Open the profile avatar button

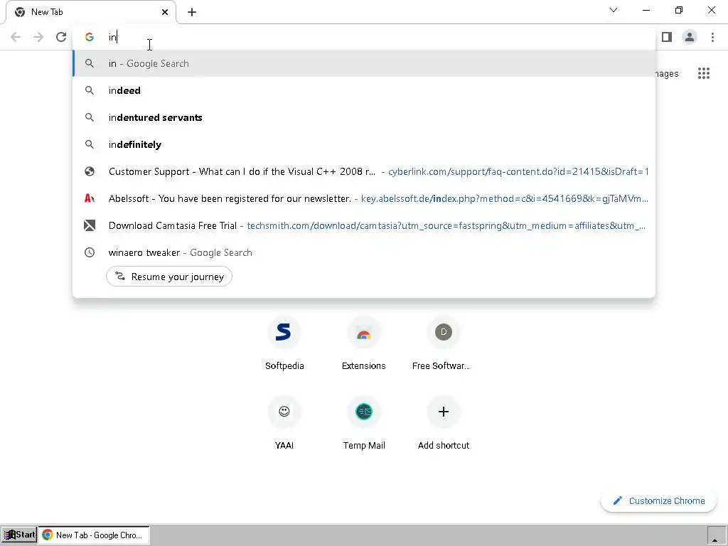(x=690, y=37)
